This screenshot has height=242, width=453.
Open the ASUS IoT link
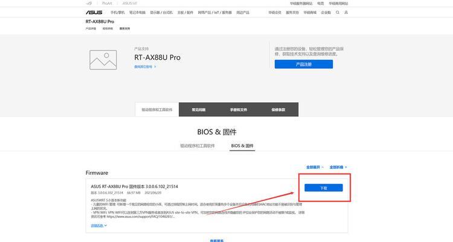pos(130,4)
